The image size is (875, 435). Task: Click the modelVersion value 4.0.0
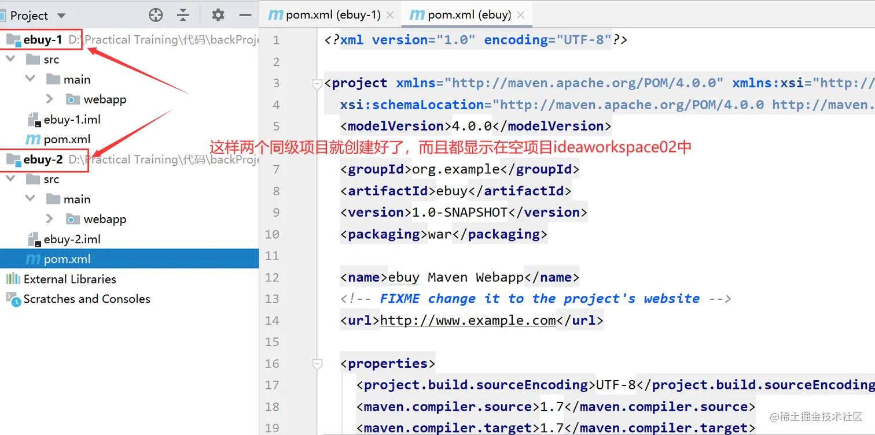(x=472, y=126)
